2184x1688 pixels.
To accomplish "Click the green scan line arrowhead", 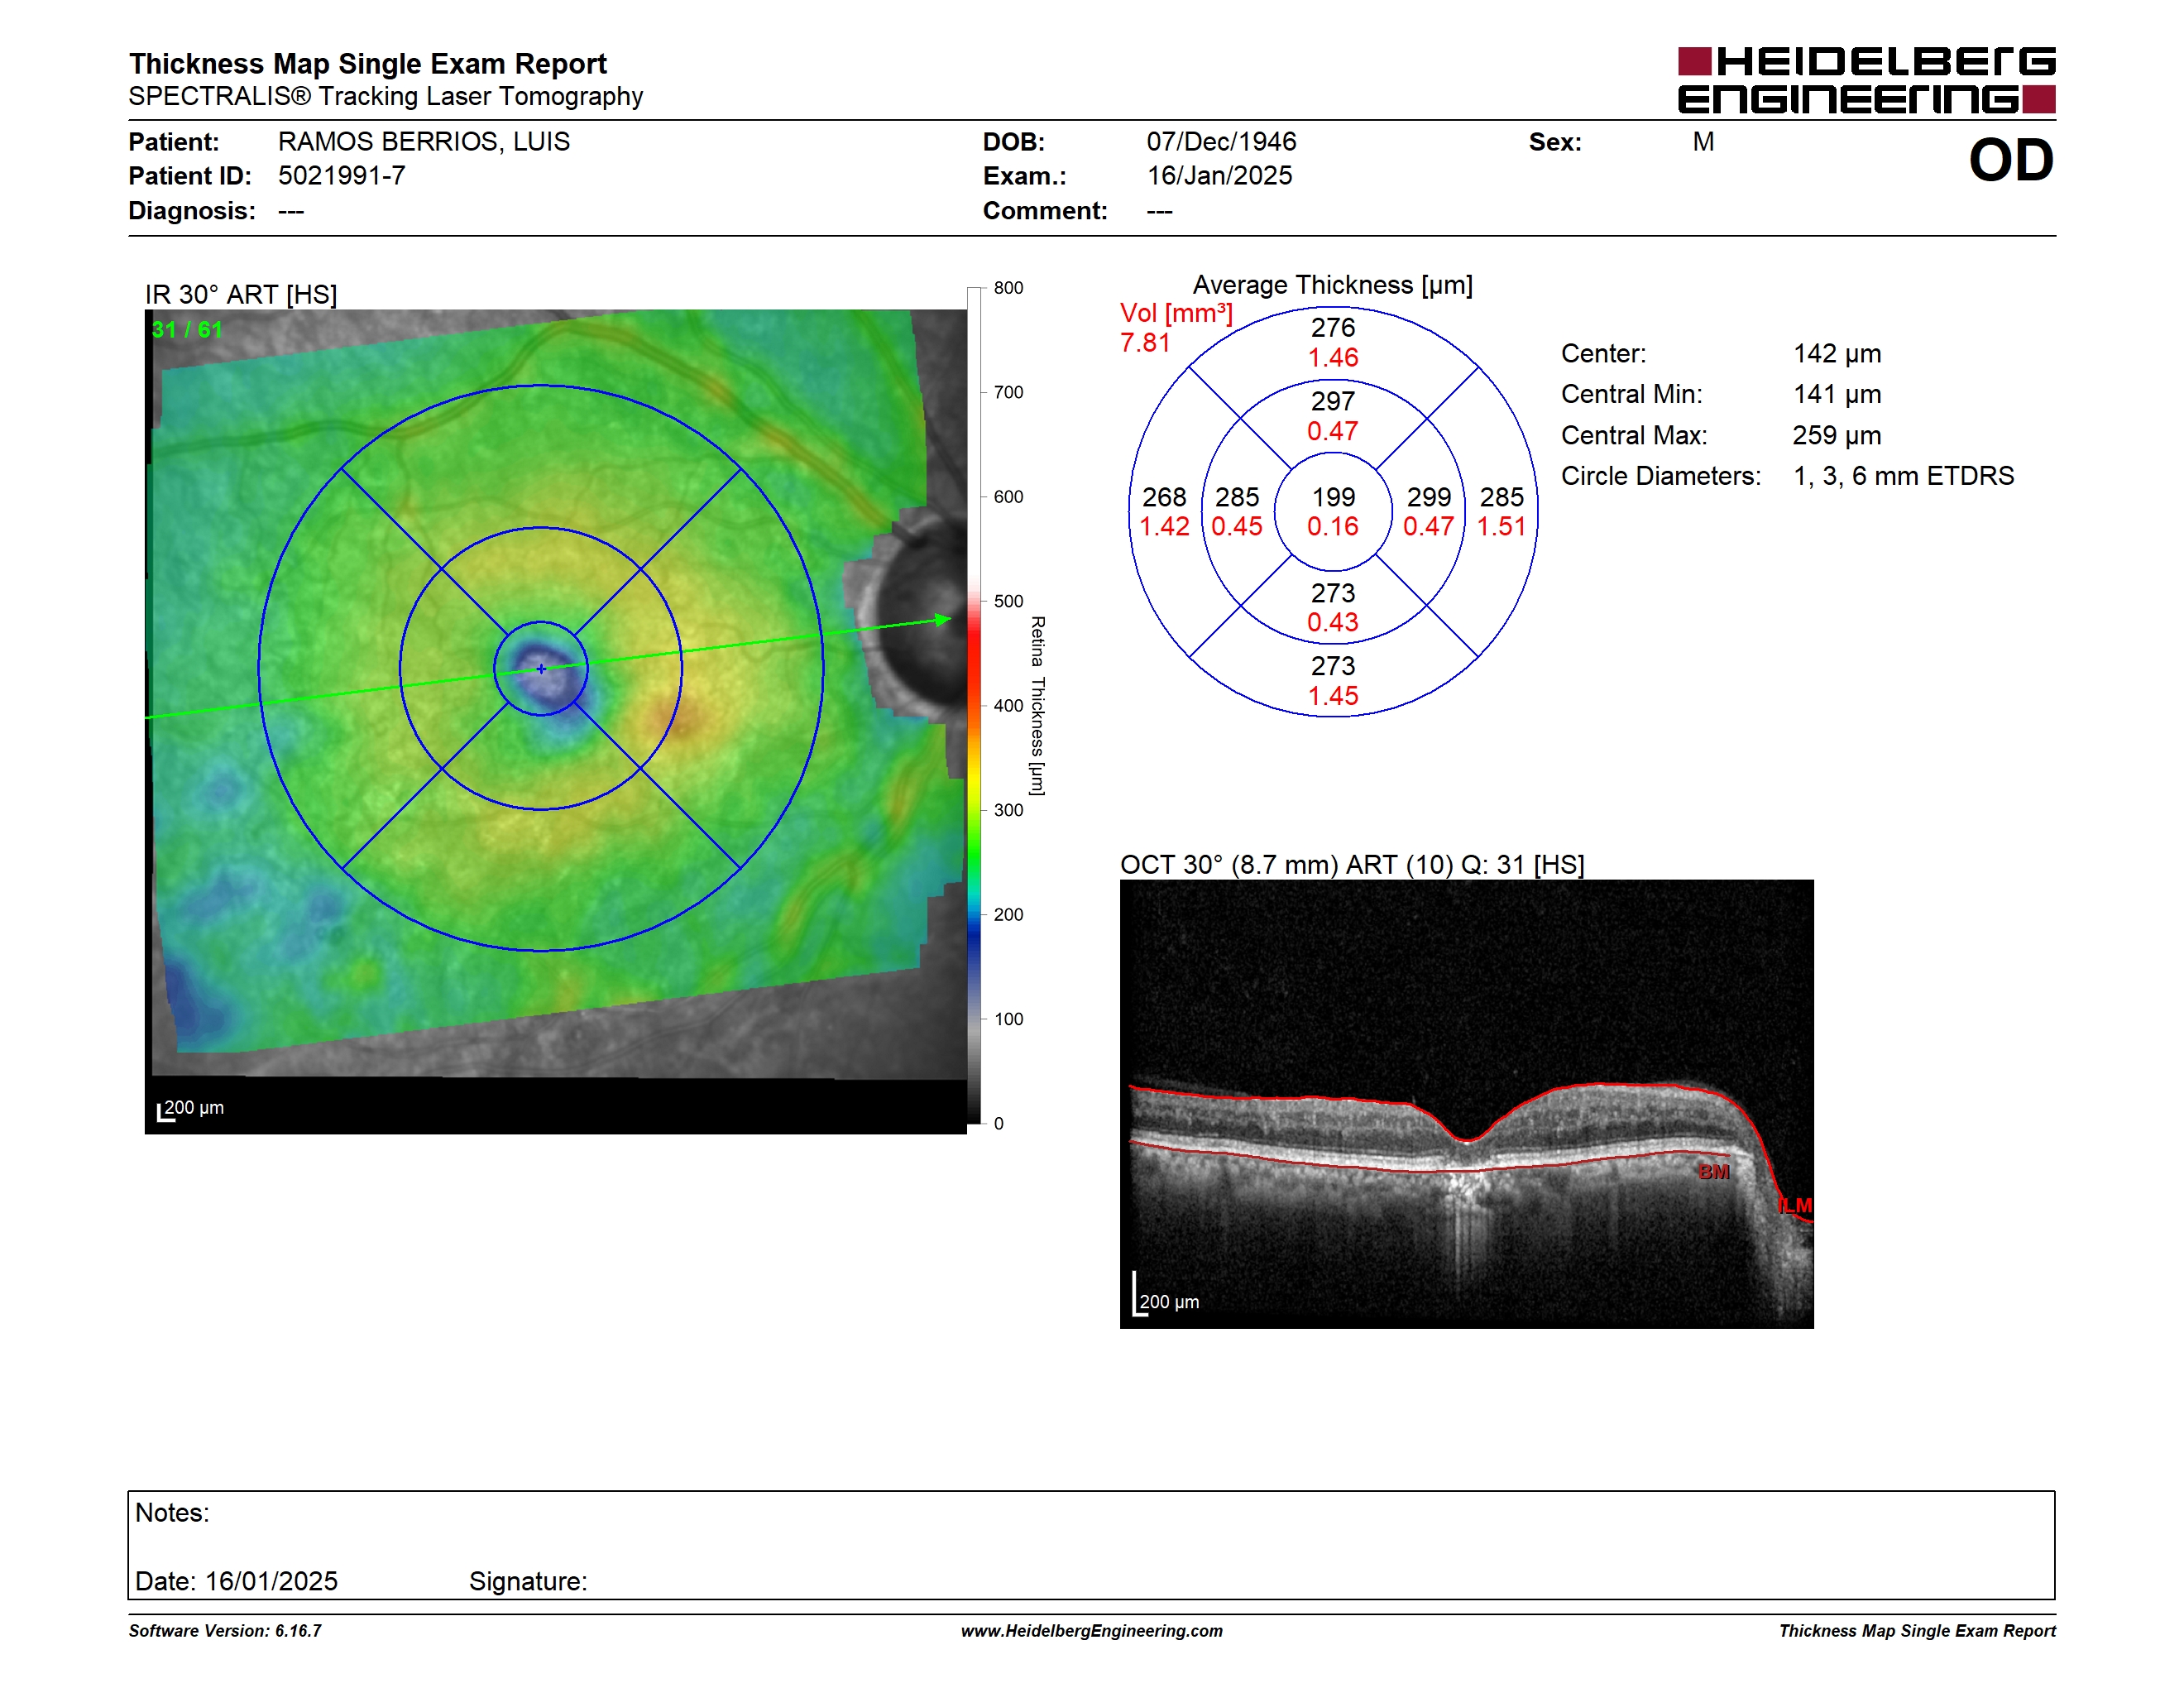I will [x=942, y=620].
